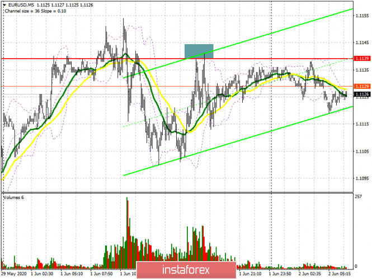Click the dropdown triangle beside EURUSD,M5
372x279 pixels.
(x=5, y=4)
